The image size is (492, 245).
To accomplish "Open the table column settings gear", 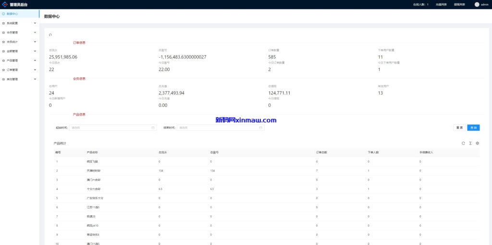I will pos(477,143).
